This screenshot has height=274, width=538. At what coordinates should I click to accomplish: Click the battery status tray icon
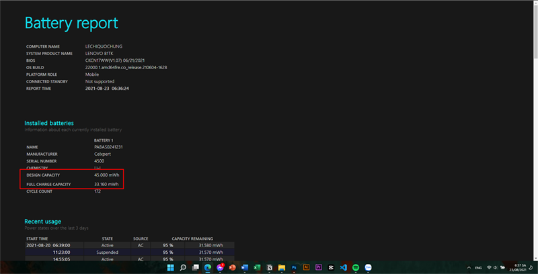point(502,267)
